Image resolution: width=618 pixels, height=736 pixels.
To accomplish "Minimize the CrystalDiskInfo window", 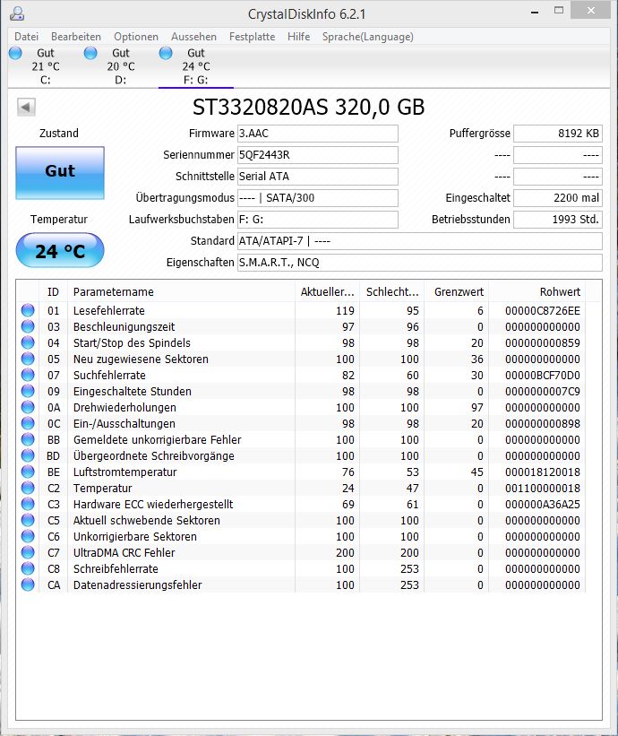I will click(535, 12).
